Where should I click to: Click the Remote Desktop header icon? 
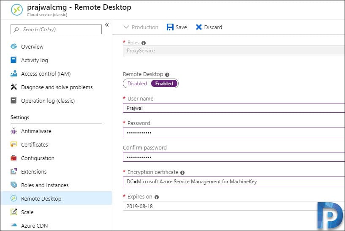[17, 10]
